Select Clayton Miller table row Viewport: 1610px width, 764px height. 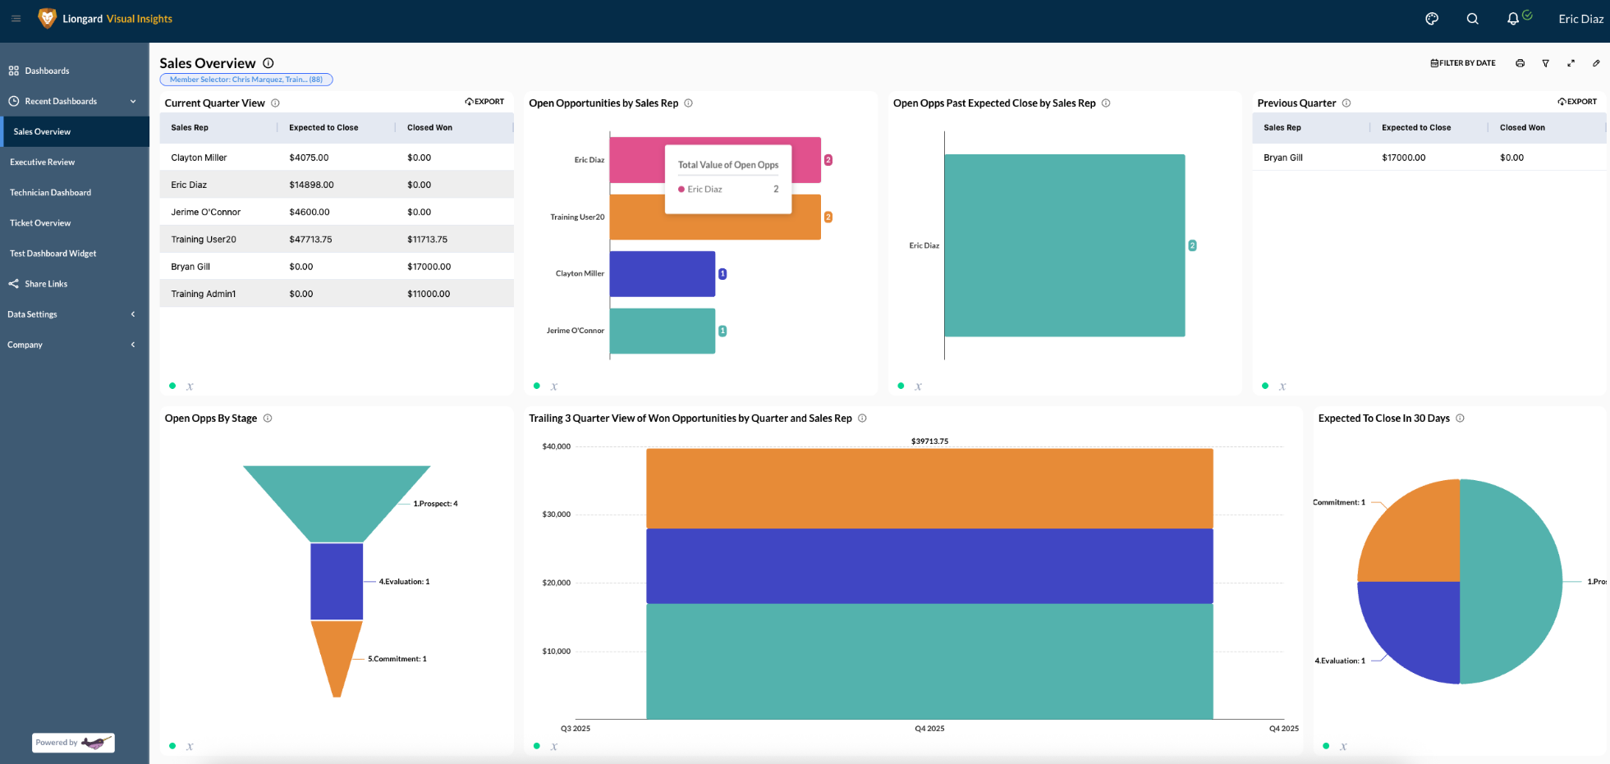(x=337, y=158)
